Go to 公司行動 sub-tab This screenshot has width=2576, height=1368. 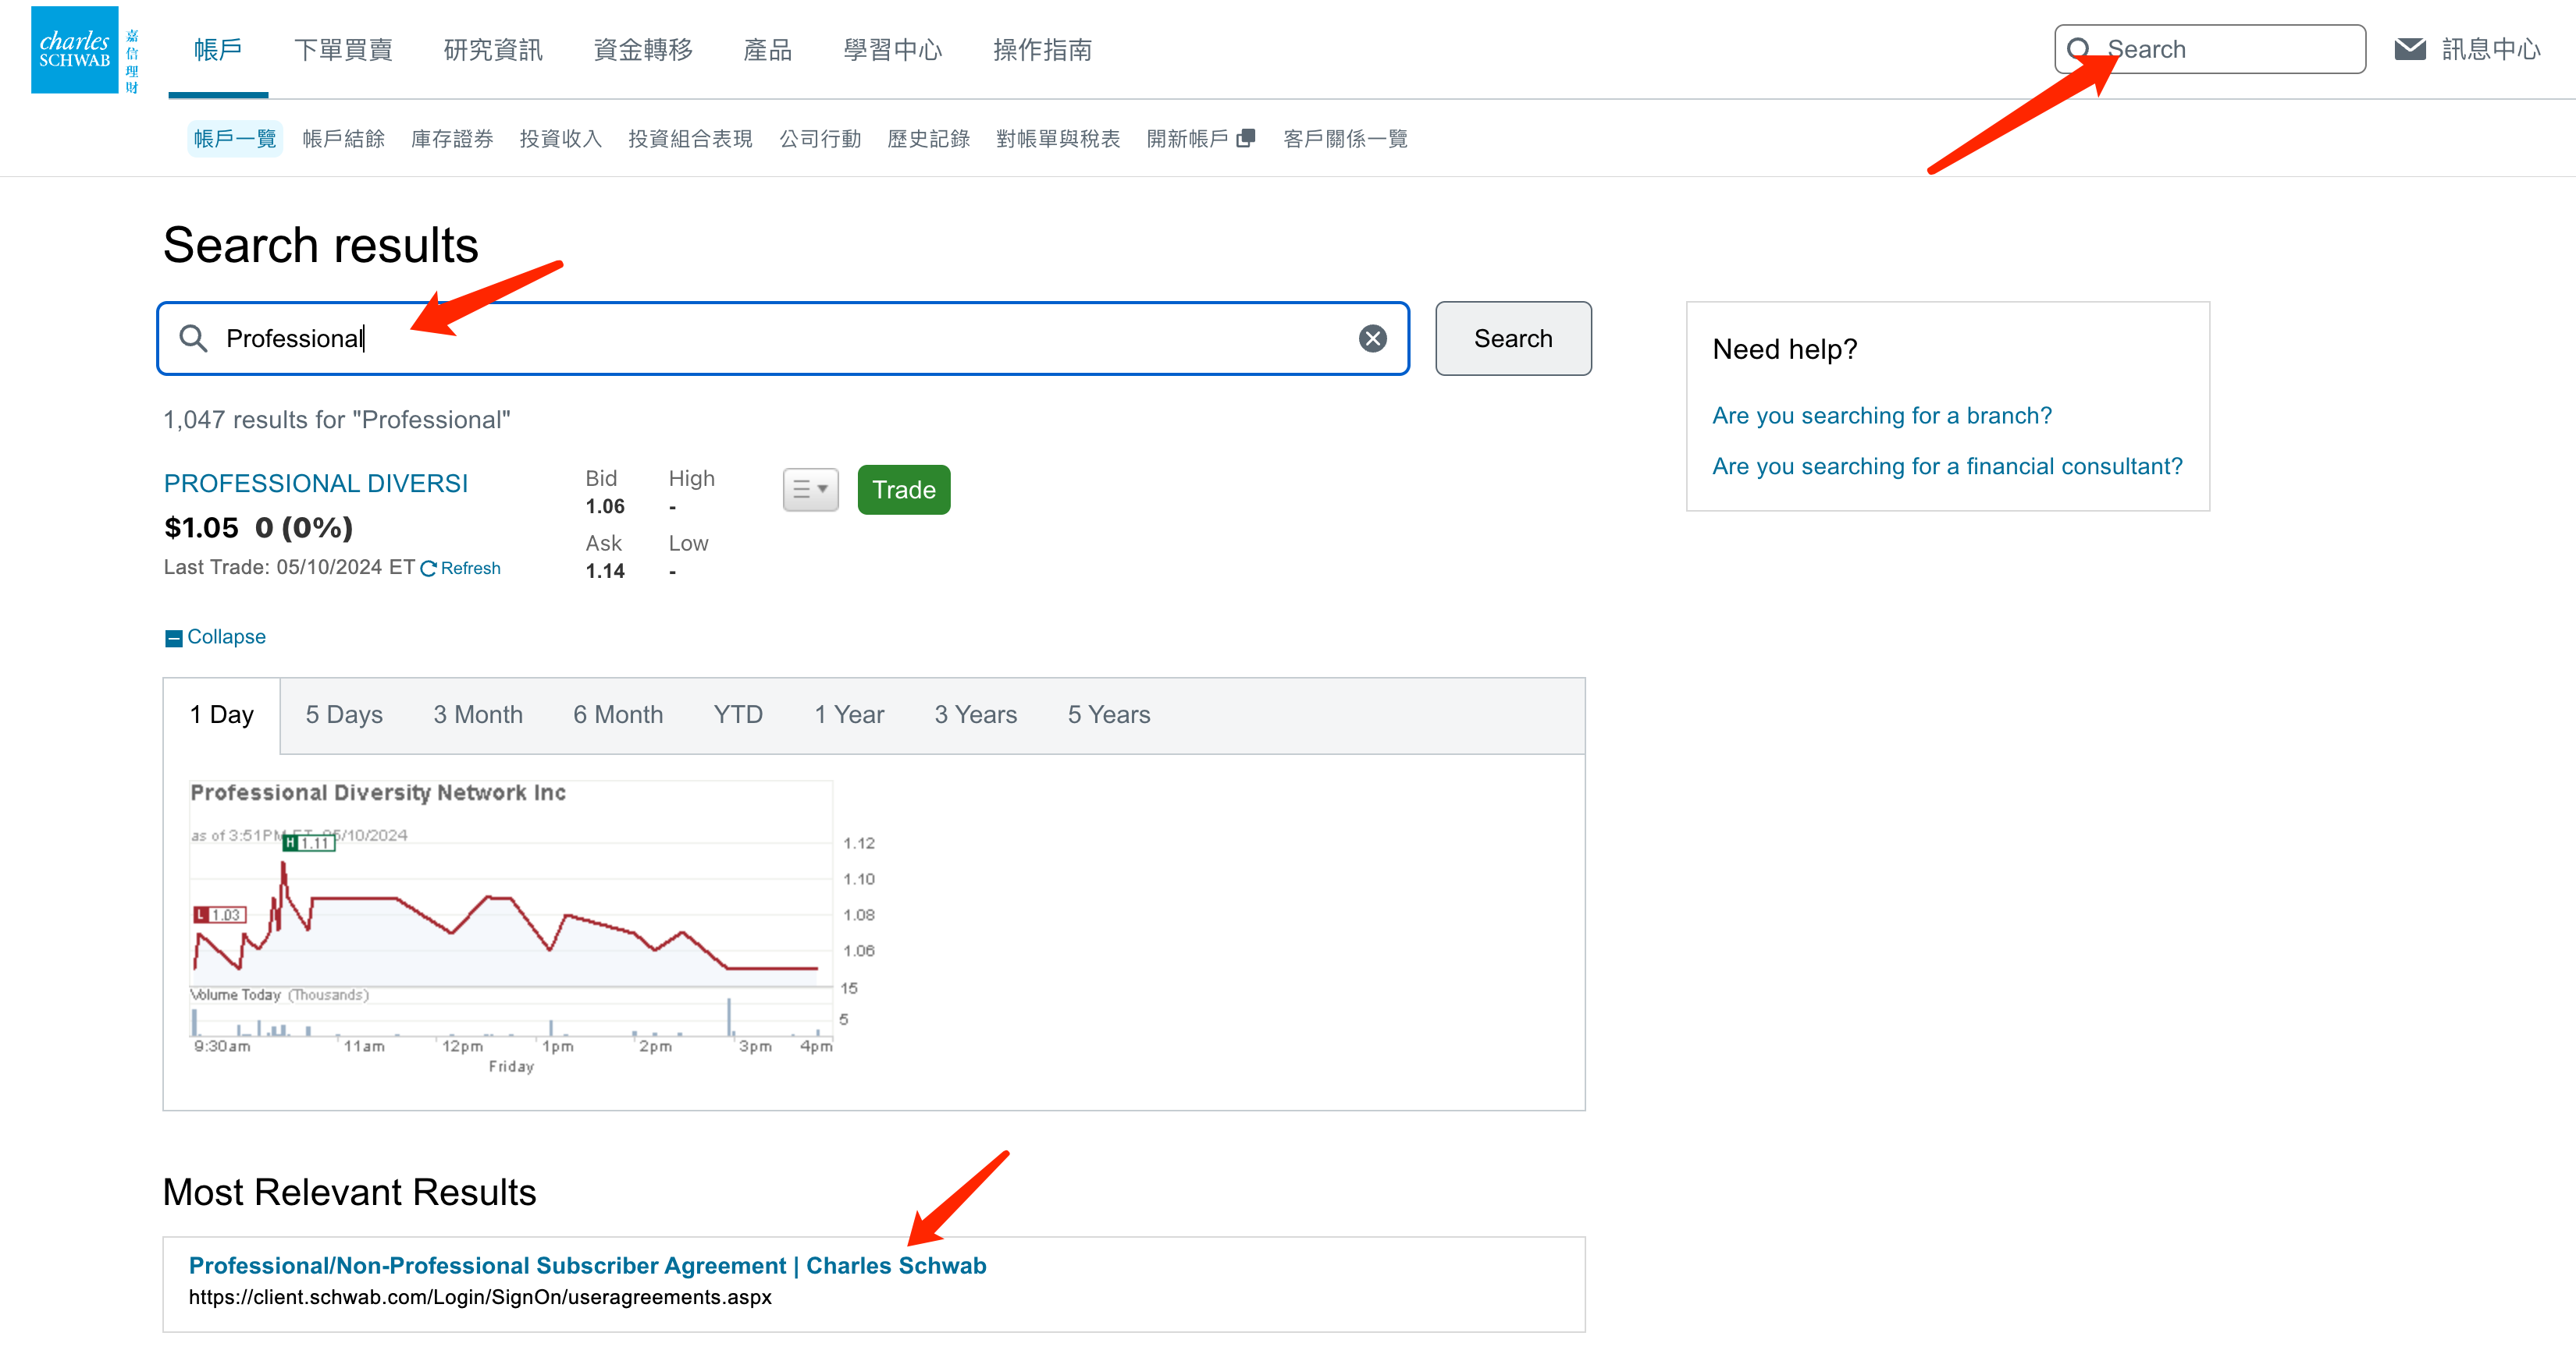(820, 139)
